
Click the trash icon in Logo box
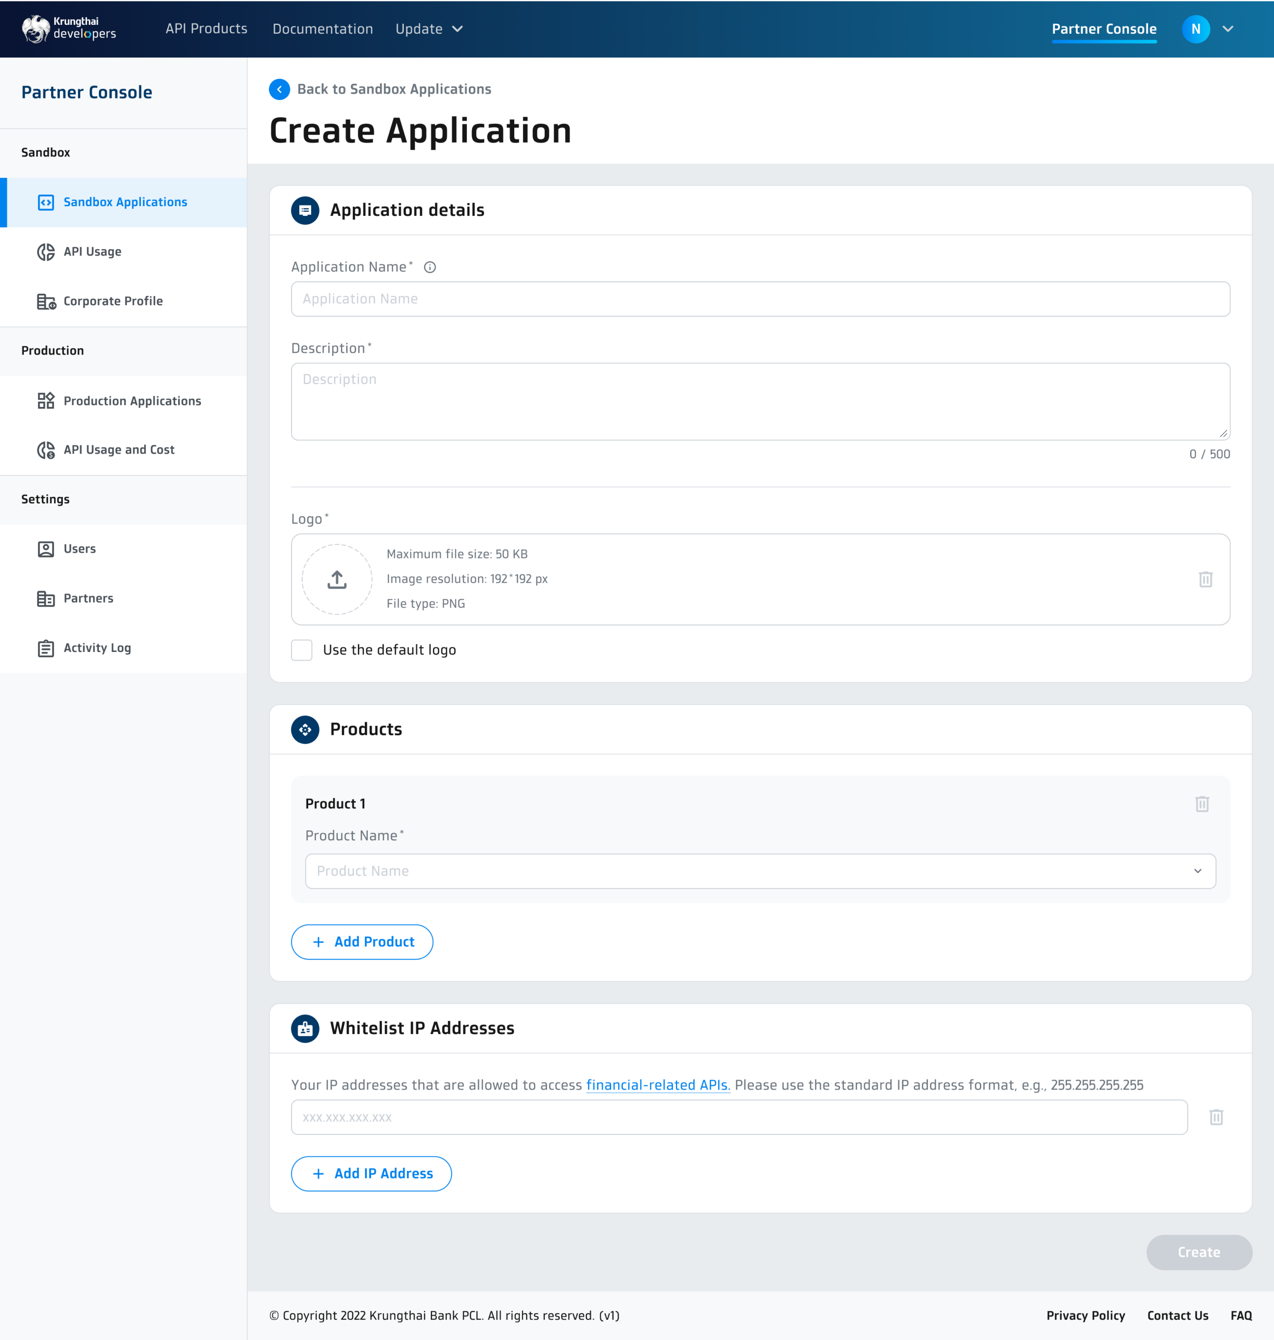1206,579
